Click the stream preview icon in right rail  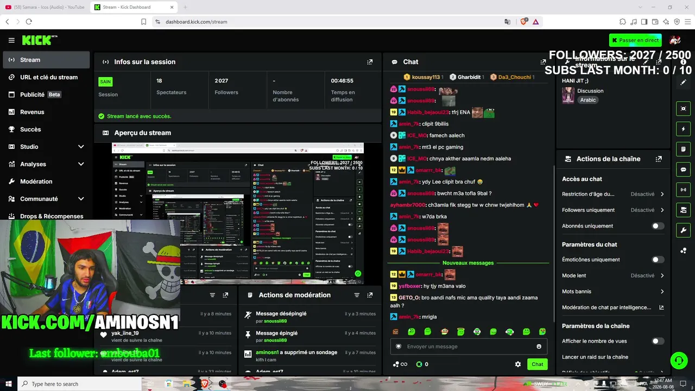[x=684, y=109]
